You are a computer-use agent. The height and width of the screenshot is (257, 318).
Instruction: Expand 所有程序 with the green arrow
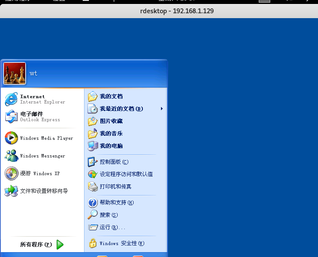coord(60,245)
